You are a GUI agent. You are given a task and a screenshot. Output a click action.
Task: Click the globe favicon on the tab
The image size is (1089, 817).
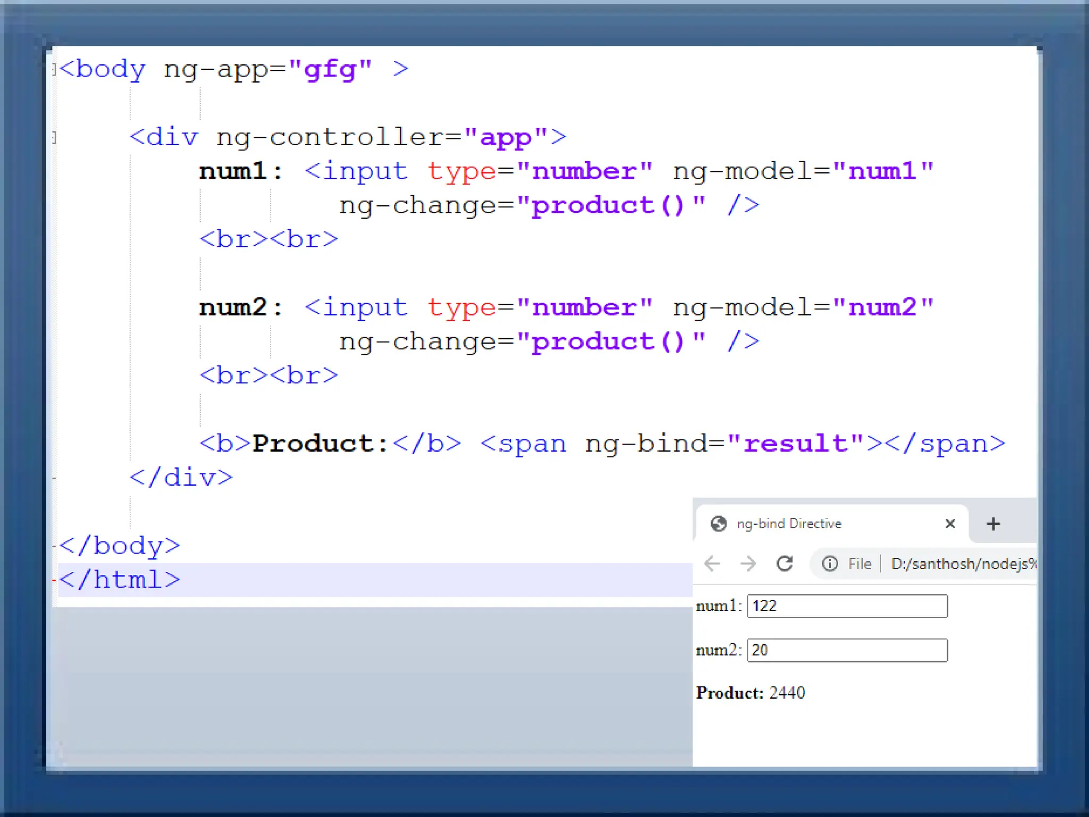click(x=718, y=524)
